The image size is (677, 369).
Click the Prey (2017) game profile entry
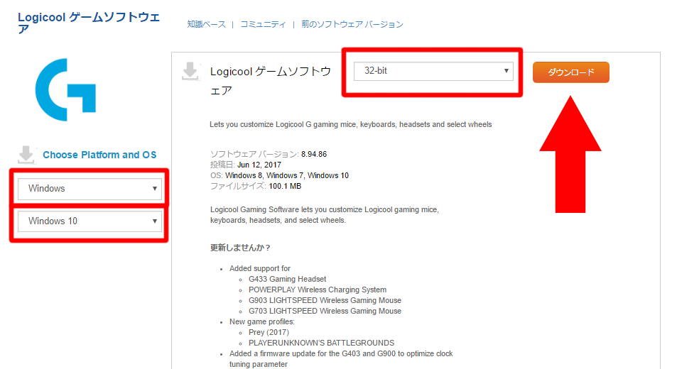pos(269,332)
